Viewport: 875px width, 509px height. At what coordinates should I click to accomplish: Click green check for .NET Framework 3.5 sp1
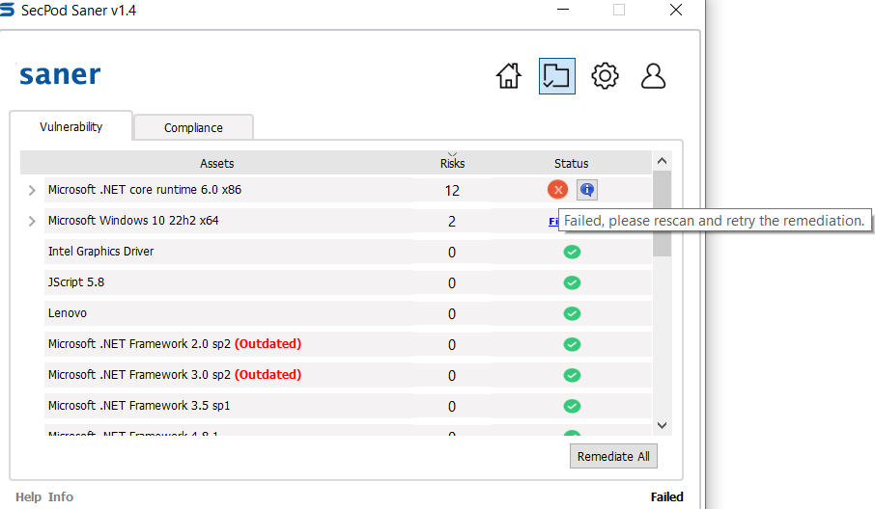click(x=572, y=406)
